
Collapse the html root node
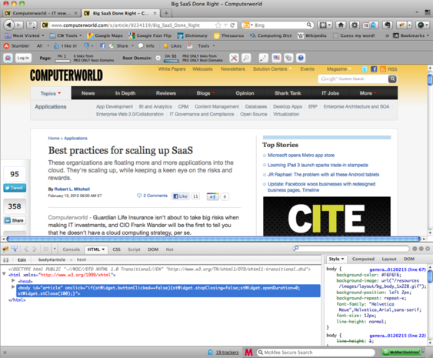tap(4, 274)
